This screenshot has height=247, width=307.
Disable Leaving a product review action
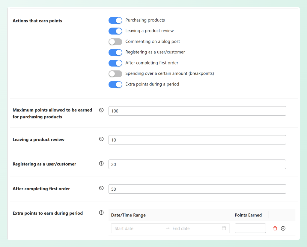click(x=115, y=31)
